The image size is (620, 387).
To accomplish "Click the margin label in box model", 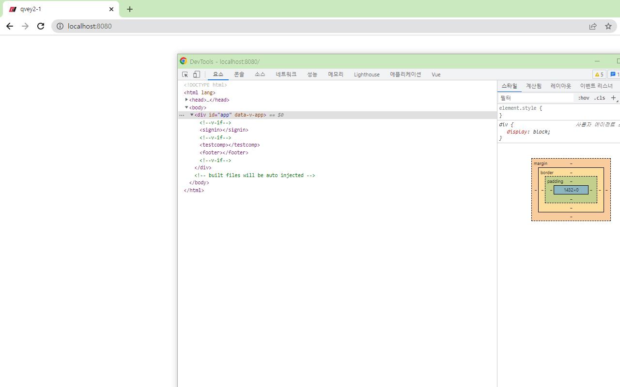I will [x=541, y=164].
